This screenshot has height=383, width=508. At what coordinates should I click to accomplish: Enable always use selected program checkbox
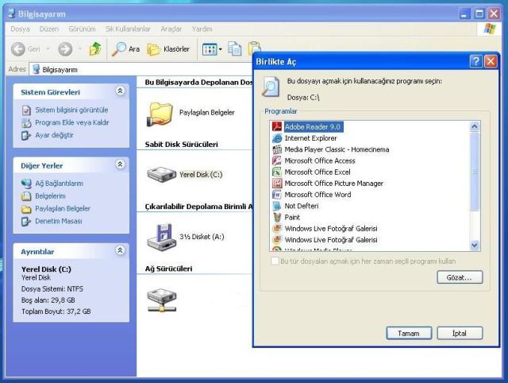(x=275, y=261)
